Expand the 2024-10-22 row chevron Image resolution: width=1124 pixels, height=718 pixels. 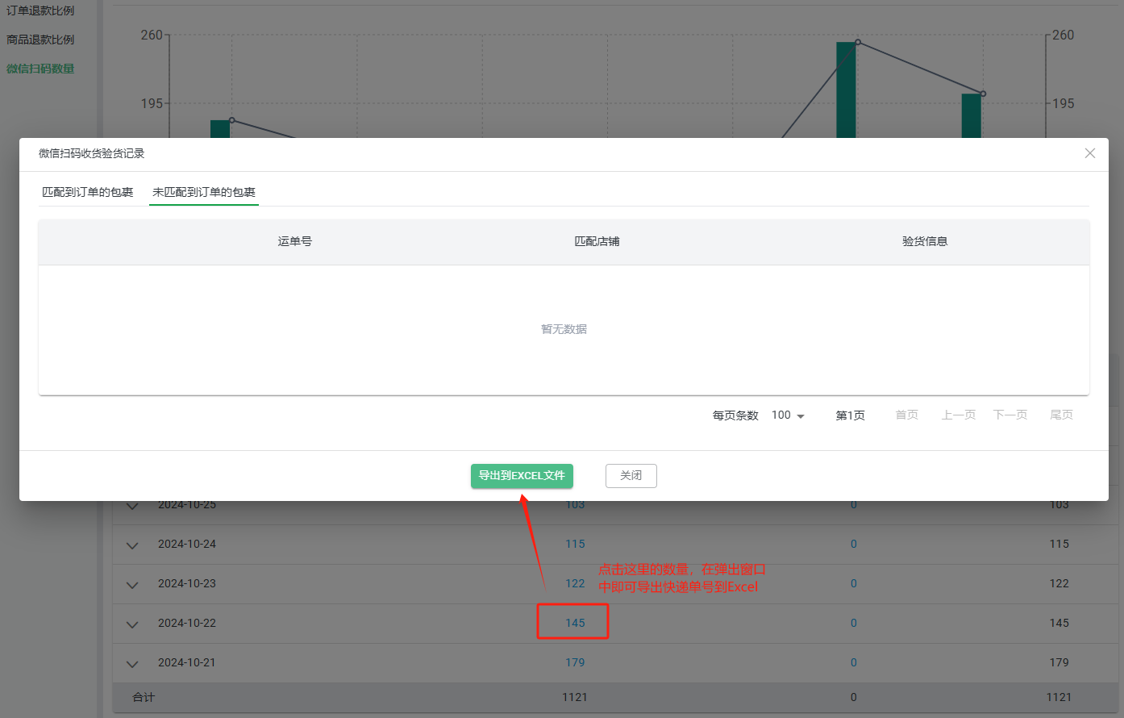tap(132, 624)
